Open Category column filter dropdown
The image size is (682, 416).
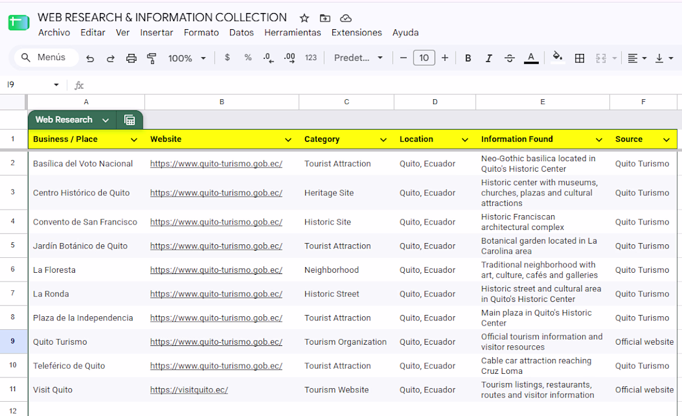pyautogui.click(x=383, y=139)
